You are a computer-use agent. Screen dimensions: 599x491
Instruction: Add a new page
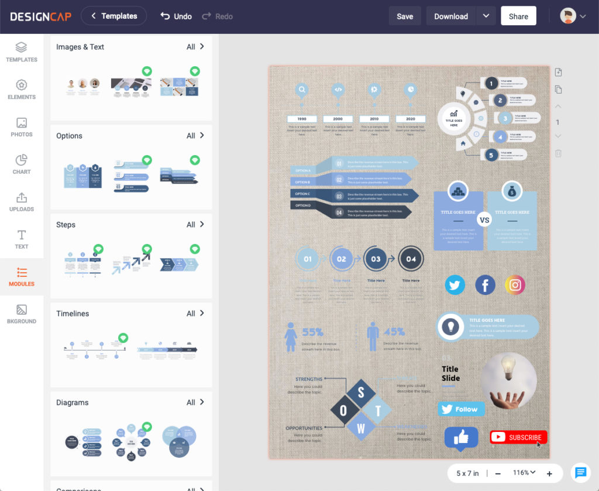point(558,72)
